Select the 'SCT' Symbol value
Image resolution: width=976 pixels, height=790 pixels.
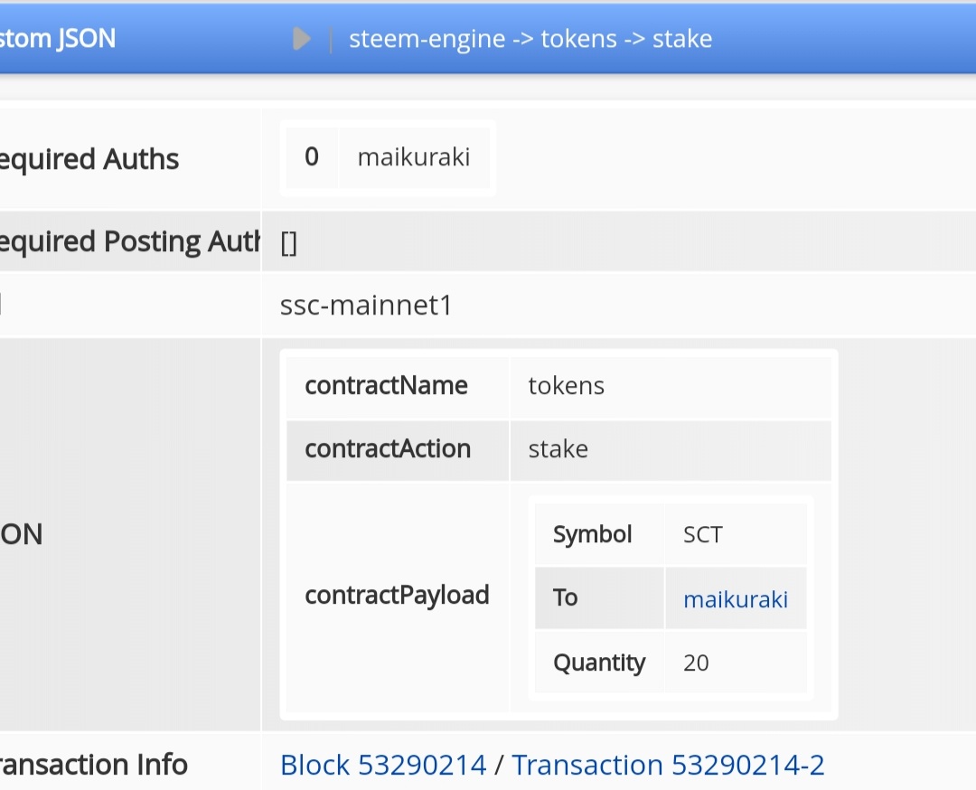703,535
